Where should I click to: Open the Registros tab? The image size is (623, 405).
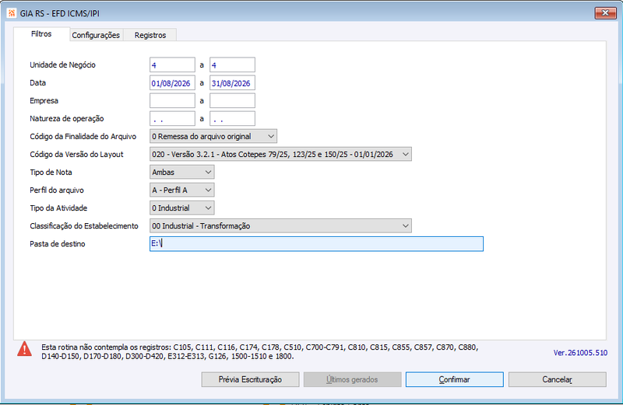150,35
